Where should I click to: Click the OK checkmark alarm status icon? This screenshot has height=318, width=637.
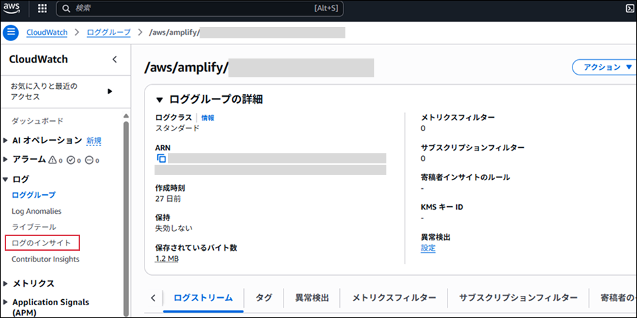tap(71, 160)
